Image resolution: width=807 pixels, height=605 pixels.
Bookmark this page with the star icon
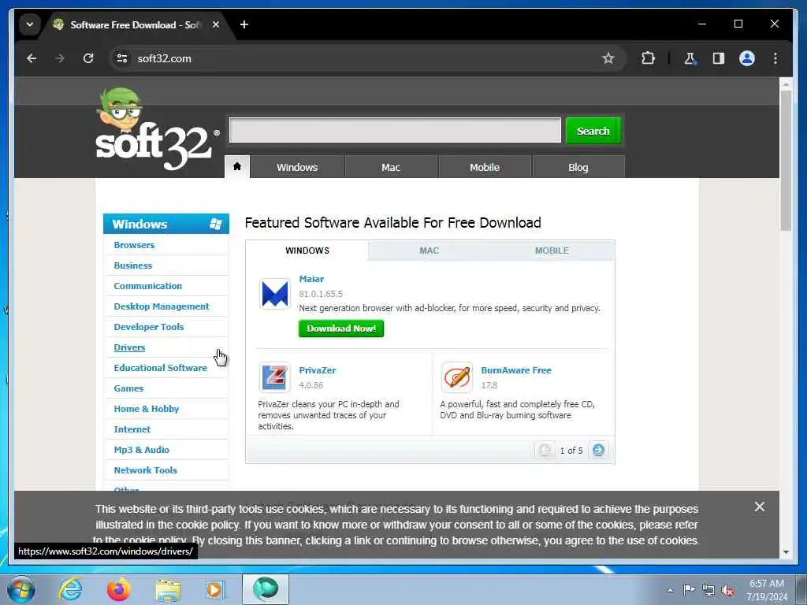pos(608,58)
